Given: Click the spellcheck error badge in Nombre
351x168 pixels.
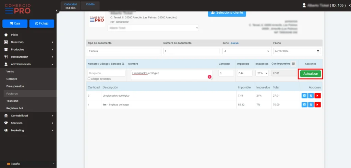Looking at the screenshot, I should click(209, 77).
